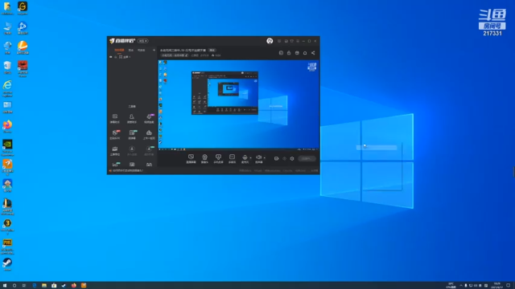
Task: Expand the microphone dropdown arrow
Action: click(250, 158)
